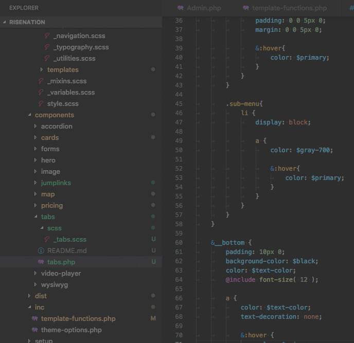Click the Sass icon beside _variables.scss
The image size is (354, 343).
click(41, 92)
